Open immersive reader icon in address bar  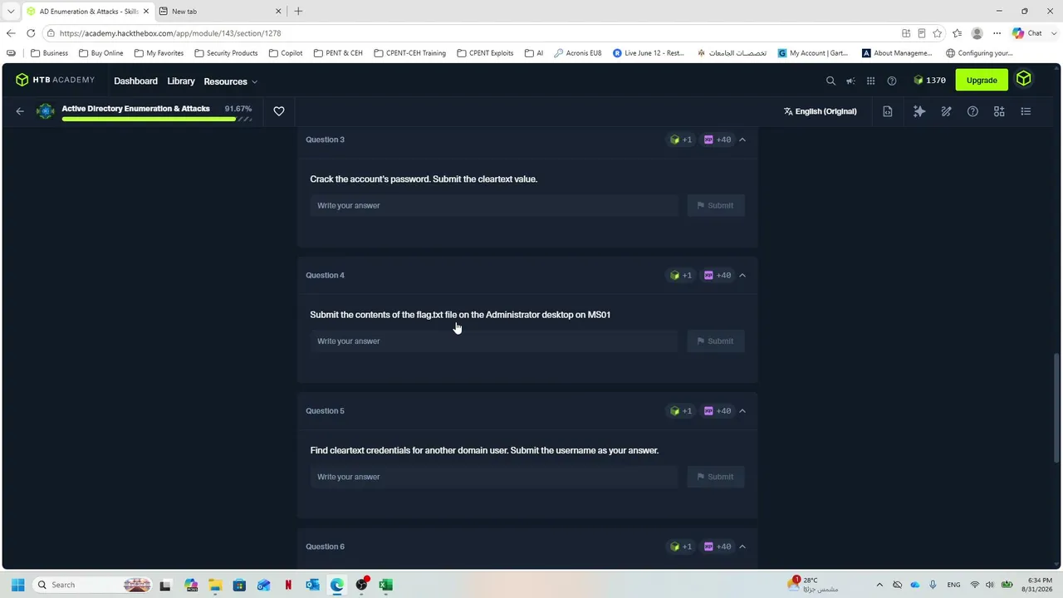[x=922, y=33]
